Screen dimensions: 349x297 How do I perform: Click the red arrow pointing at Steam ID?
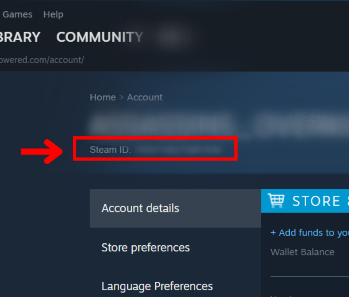(x=42, y=152)
